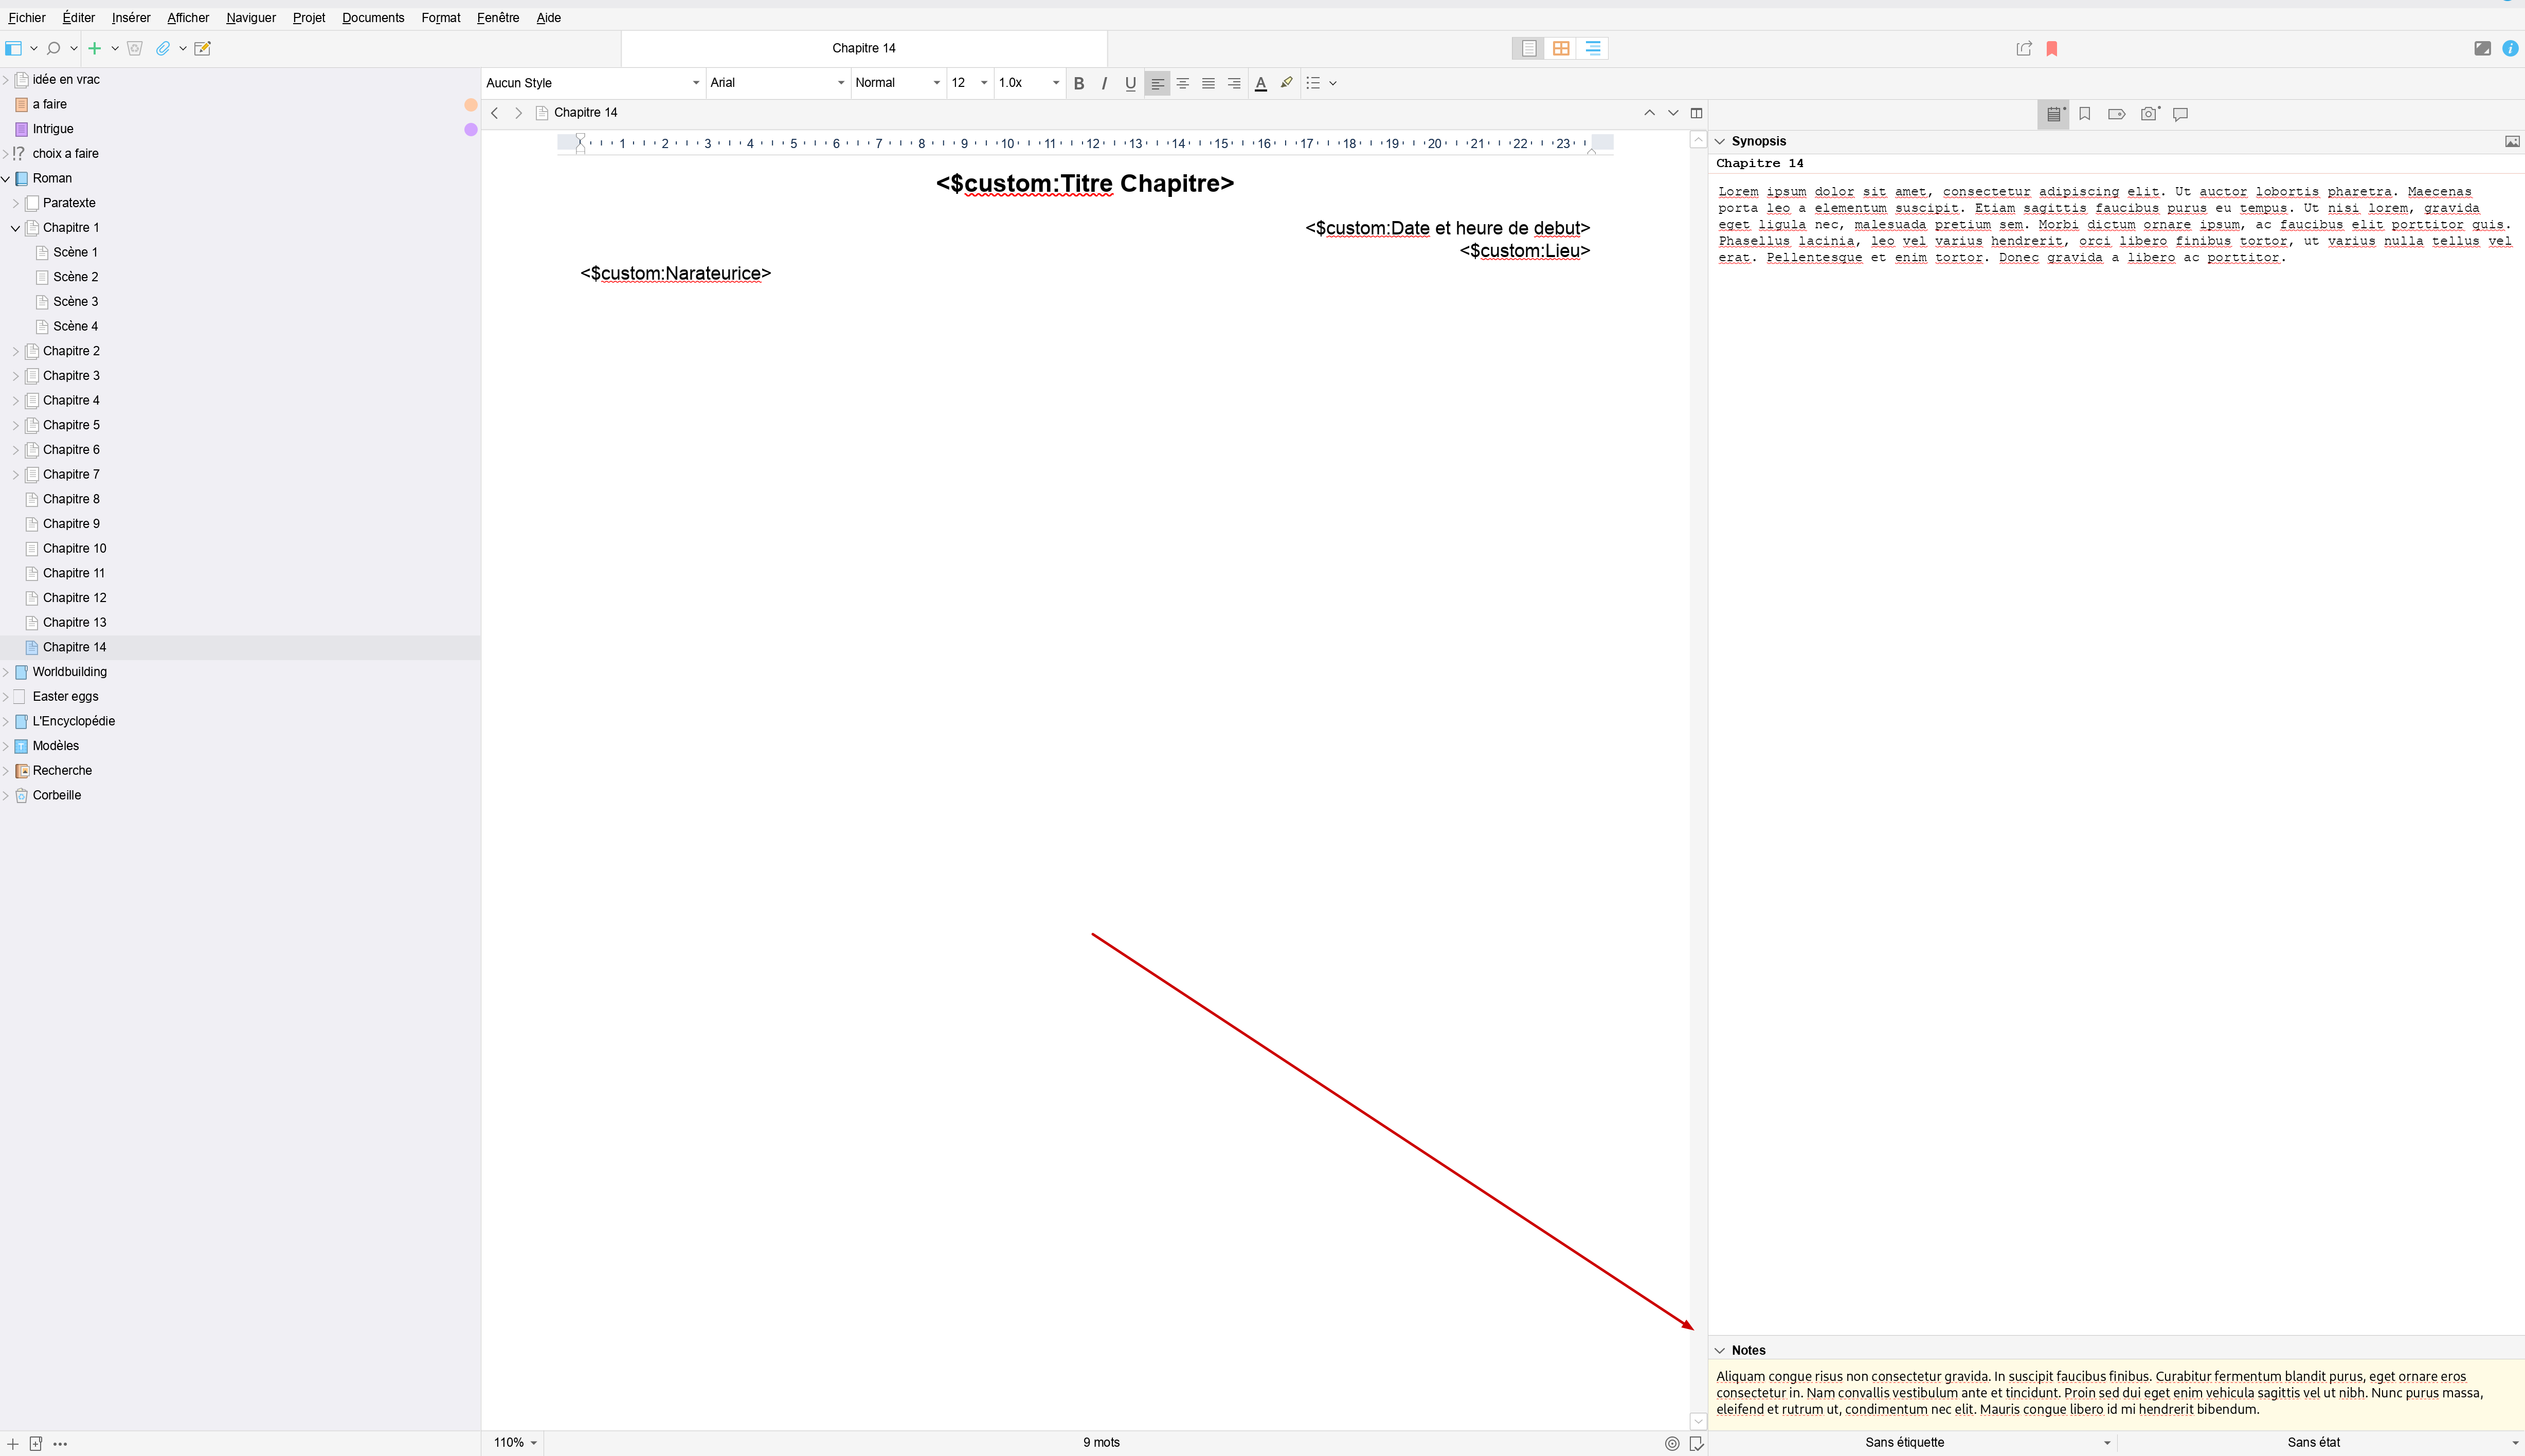Toggle inspector with blue info button
This screenshot has width=2525, height=1456.
click(2510, 48)
